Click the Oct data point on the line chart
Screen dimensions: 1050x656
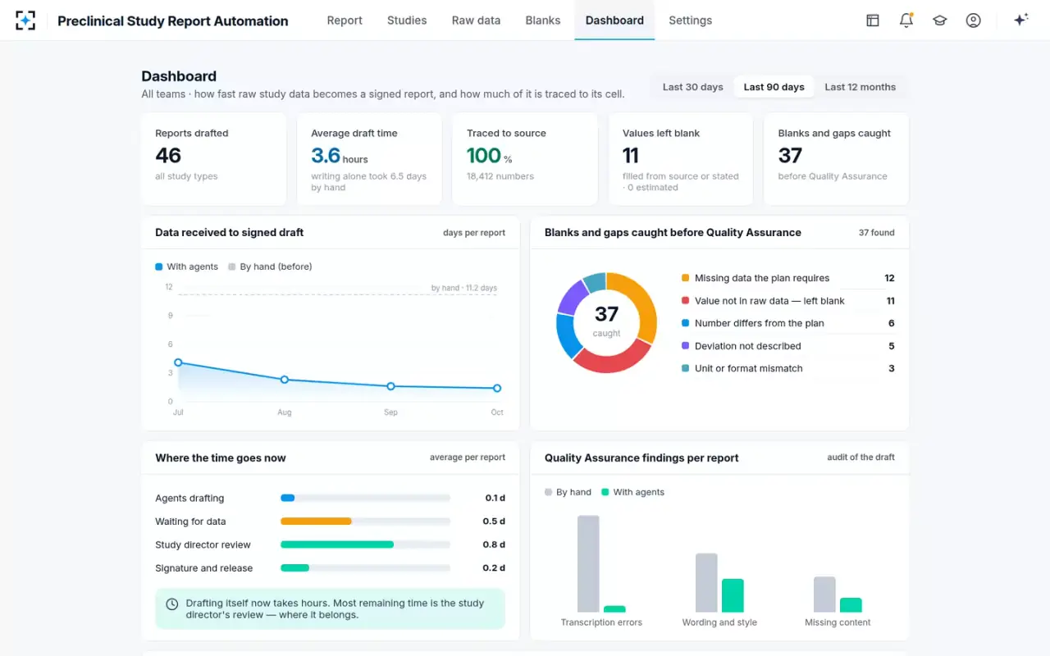(x=497, y=388)
